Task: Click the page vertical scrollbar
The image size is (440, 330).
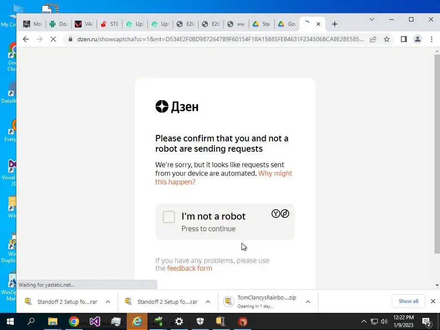Action: coord(437,154)
